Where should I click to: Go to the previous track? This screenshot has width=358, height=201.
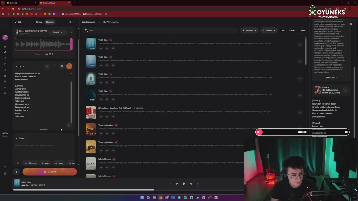[x=177, y=184]
